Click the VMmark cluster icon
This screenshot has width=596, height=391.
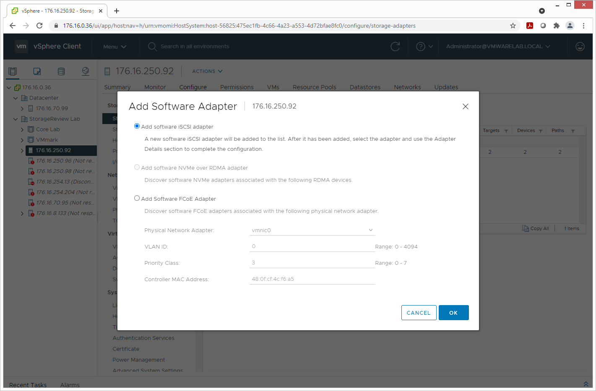pyautogui.click(x=31, y=140)
